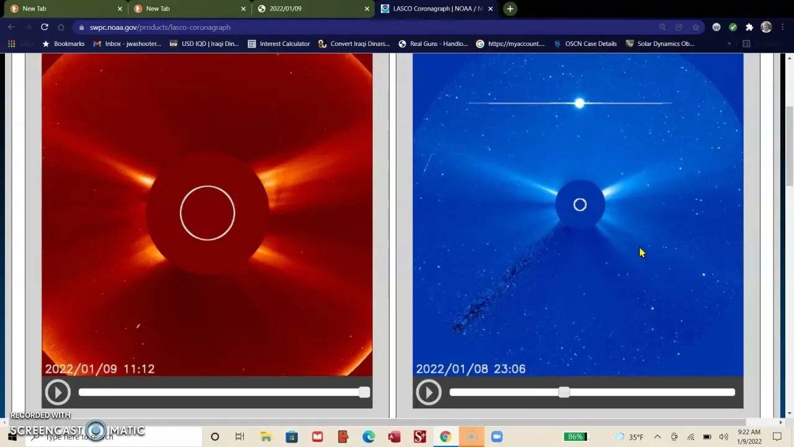Open the Convert Iraqi Dinars bookmark

click(354, 44)
